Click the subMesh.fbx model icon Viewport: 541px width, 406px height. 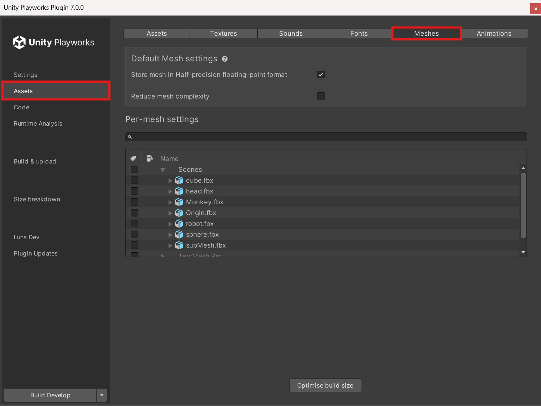point(179,245)
